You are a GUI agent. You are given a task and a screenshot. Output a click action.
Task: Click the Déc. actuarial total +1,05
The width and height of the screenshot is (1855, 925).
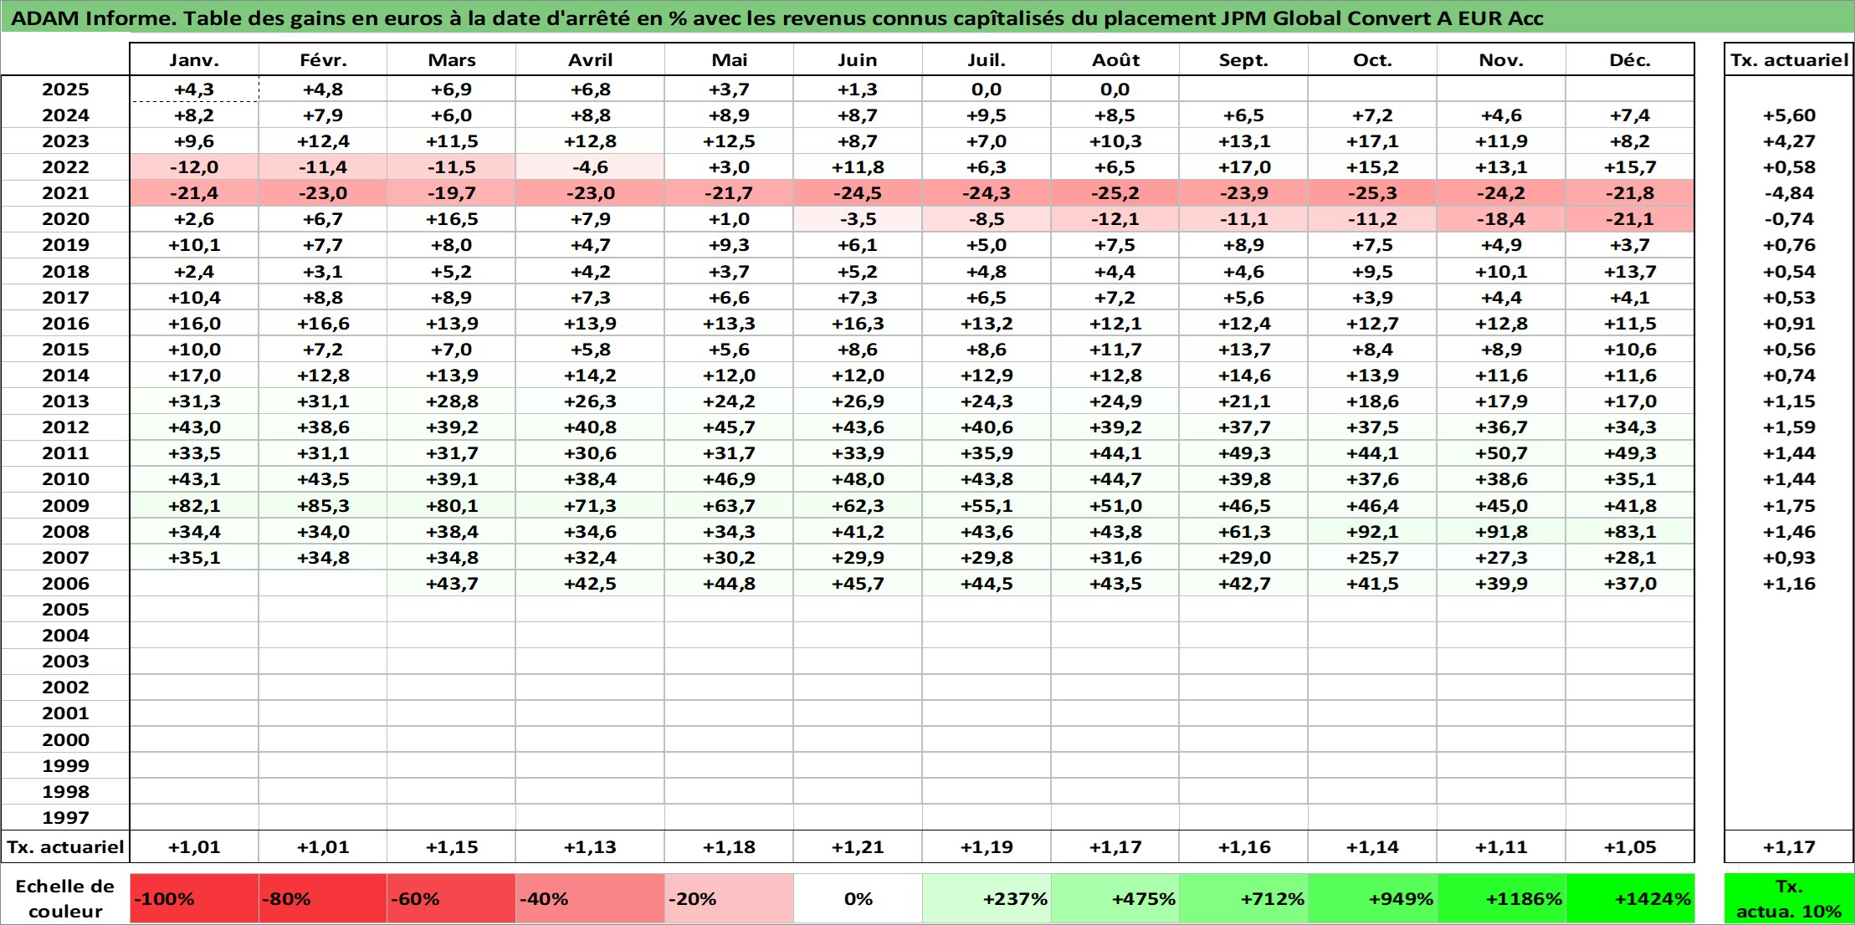[x=1630, y=847]
